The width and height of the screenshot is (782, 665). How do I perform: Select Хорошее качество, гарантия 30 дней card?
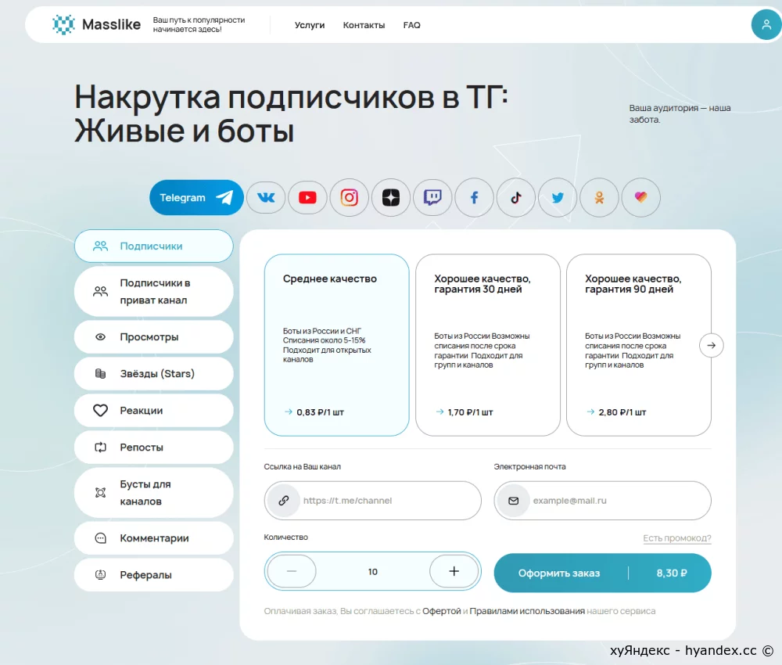tap(488, 345)
